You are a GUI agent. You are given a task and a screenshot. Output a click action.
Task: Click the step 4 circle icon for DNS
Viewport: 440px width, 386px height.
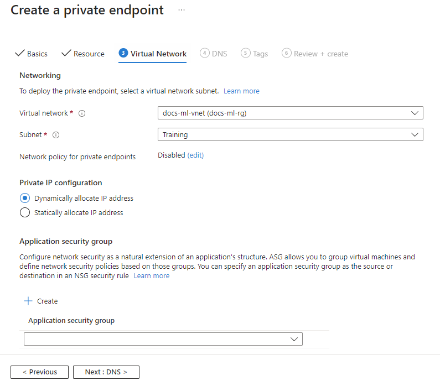(205, 53)
